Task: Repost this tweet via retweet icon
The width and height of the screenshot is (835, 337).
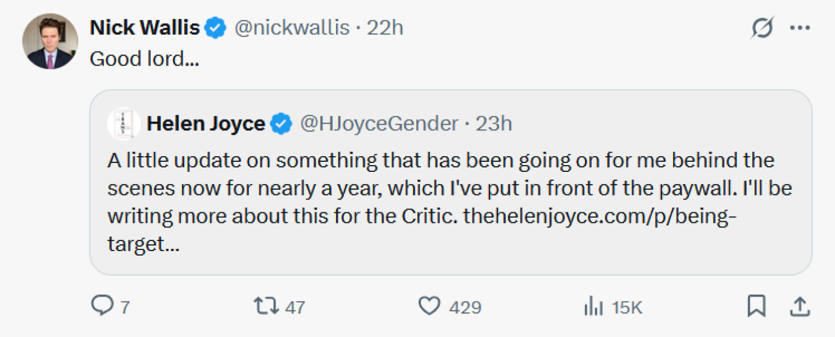Action: point(265,306)
